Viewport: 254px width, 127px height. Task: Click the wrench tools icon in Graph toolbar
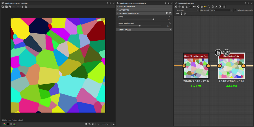click(216, 7)
